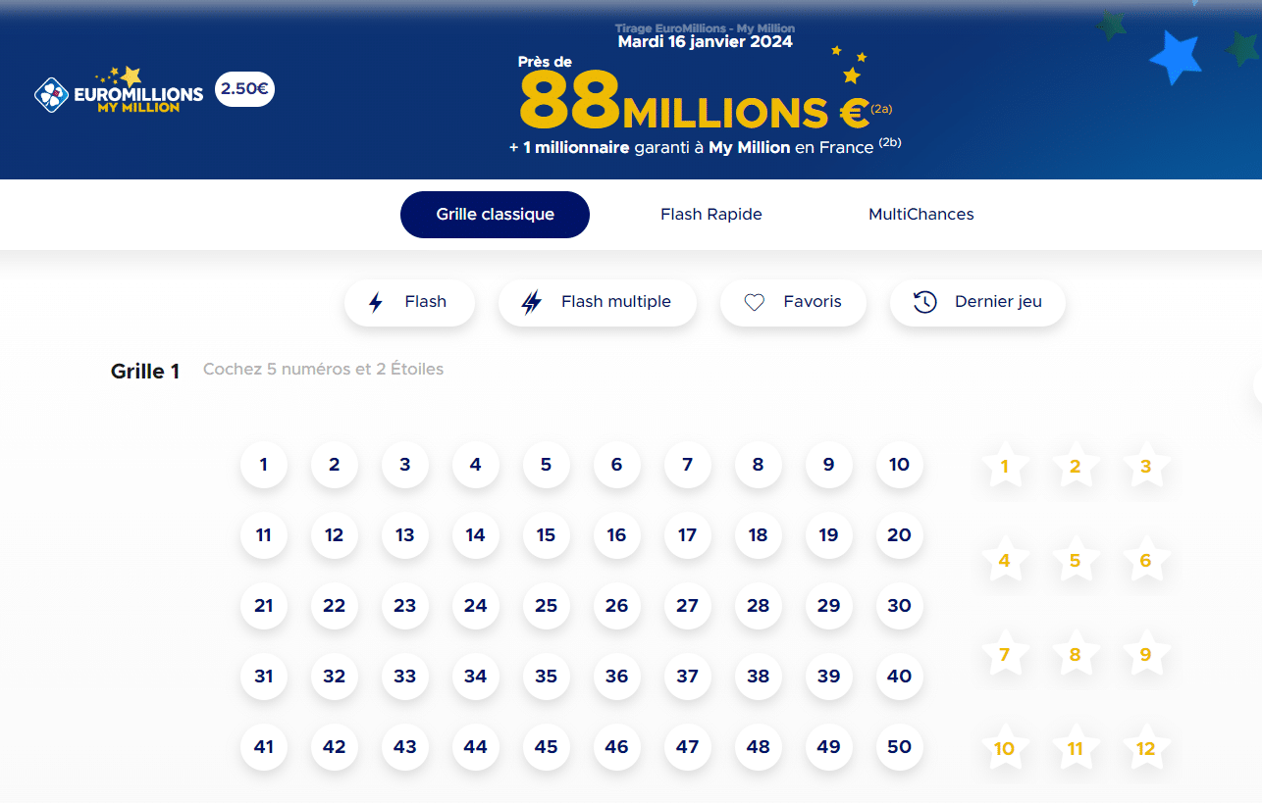Image resolution: width=1262 pixels, height=803 pixels.
Task: Tick number 22 on the grid
Action: coord(335,606)
